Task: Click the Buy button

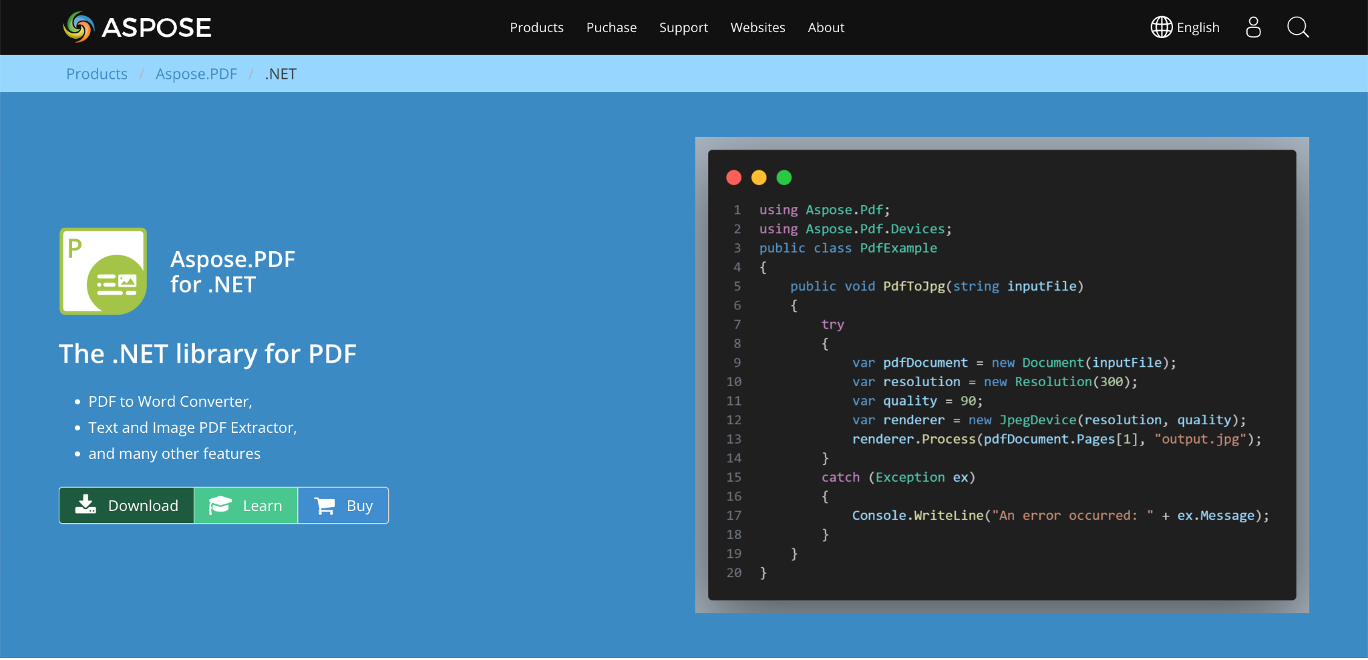Action: coord(343,506)
